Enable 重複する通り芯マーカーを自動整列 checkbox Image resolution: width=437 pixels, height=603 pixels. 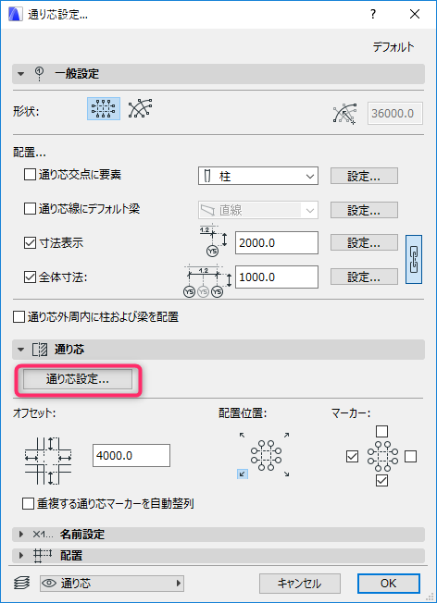pyautogui.click(x=28, y=503)
